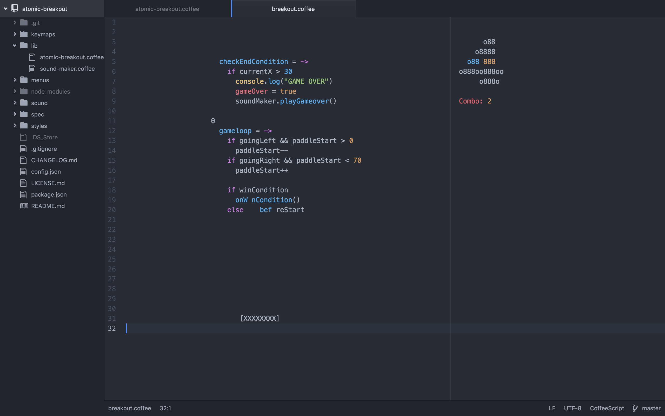Switch to the atomic-breakout.coffee tab

click(x=167, y=9)
